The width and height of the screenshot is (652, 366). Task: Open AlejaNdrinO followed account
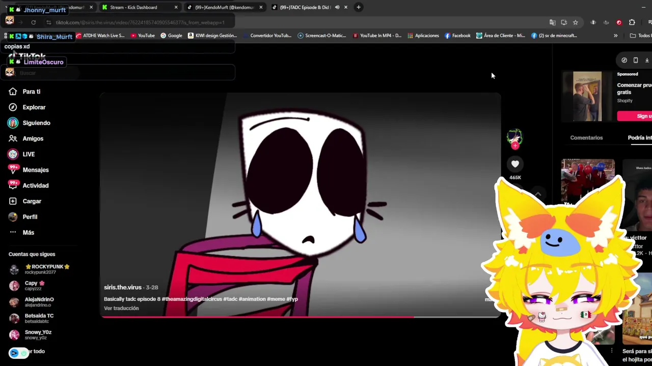click(x=32, y=302)
